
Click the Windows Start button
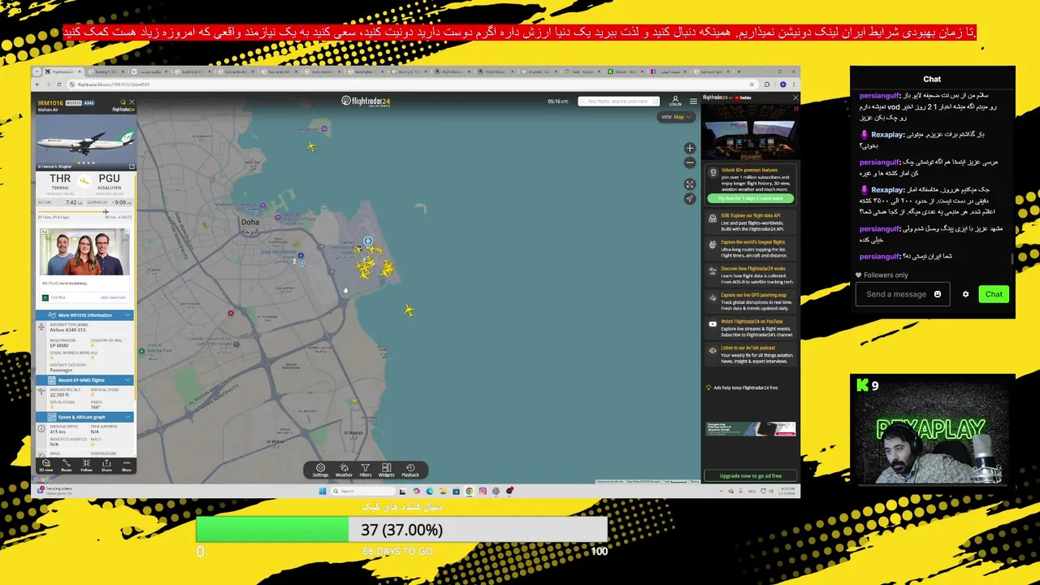323,491
